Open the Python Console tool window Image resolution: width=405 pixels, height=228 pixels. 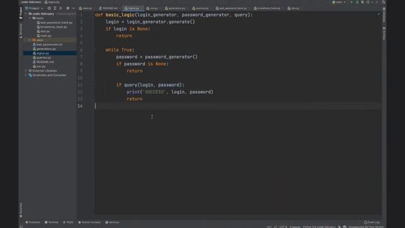[89, 222]
